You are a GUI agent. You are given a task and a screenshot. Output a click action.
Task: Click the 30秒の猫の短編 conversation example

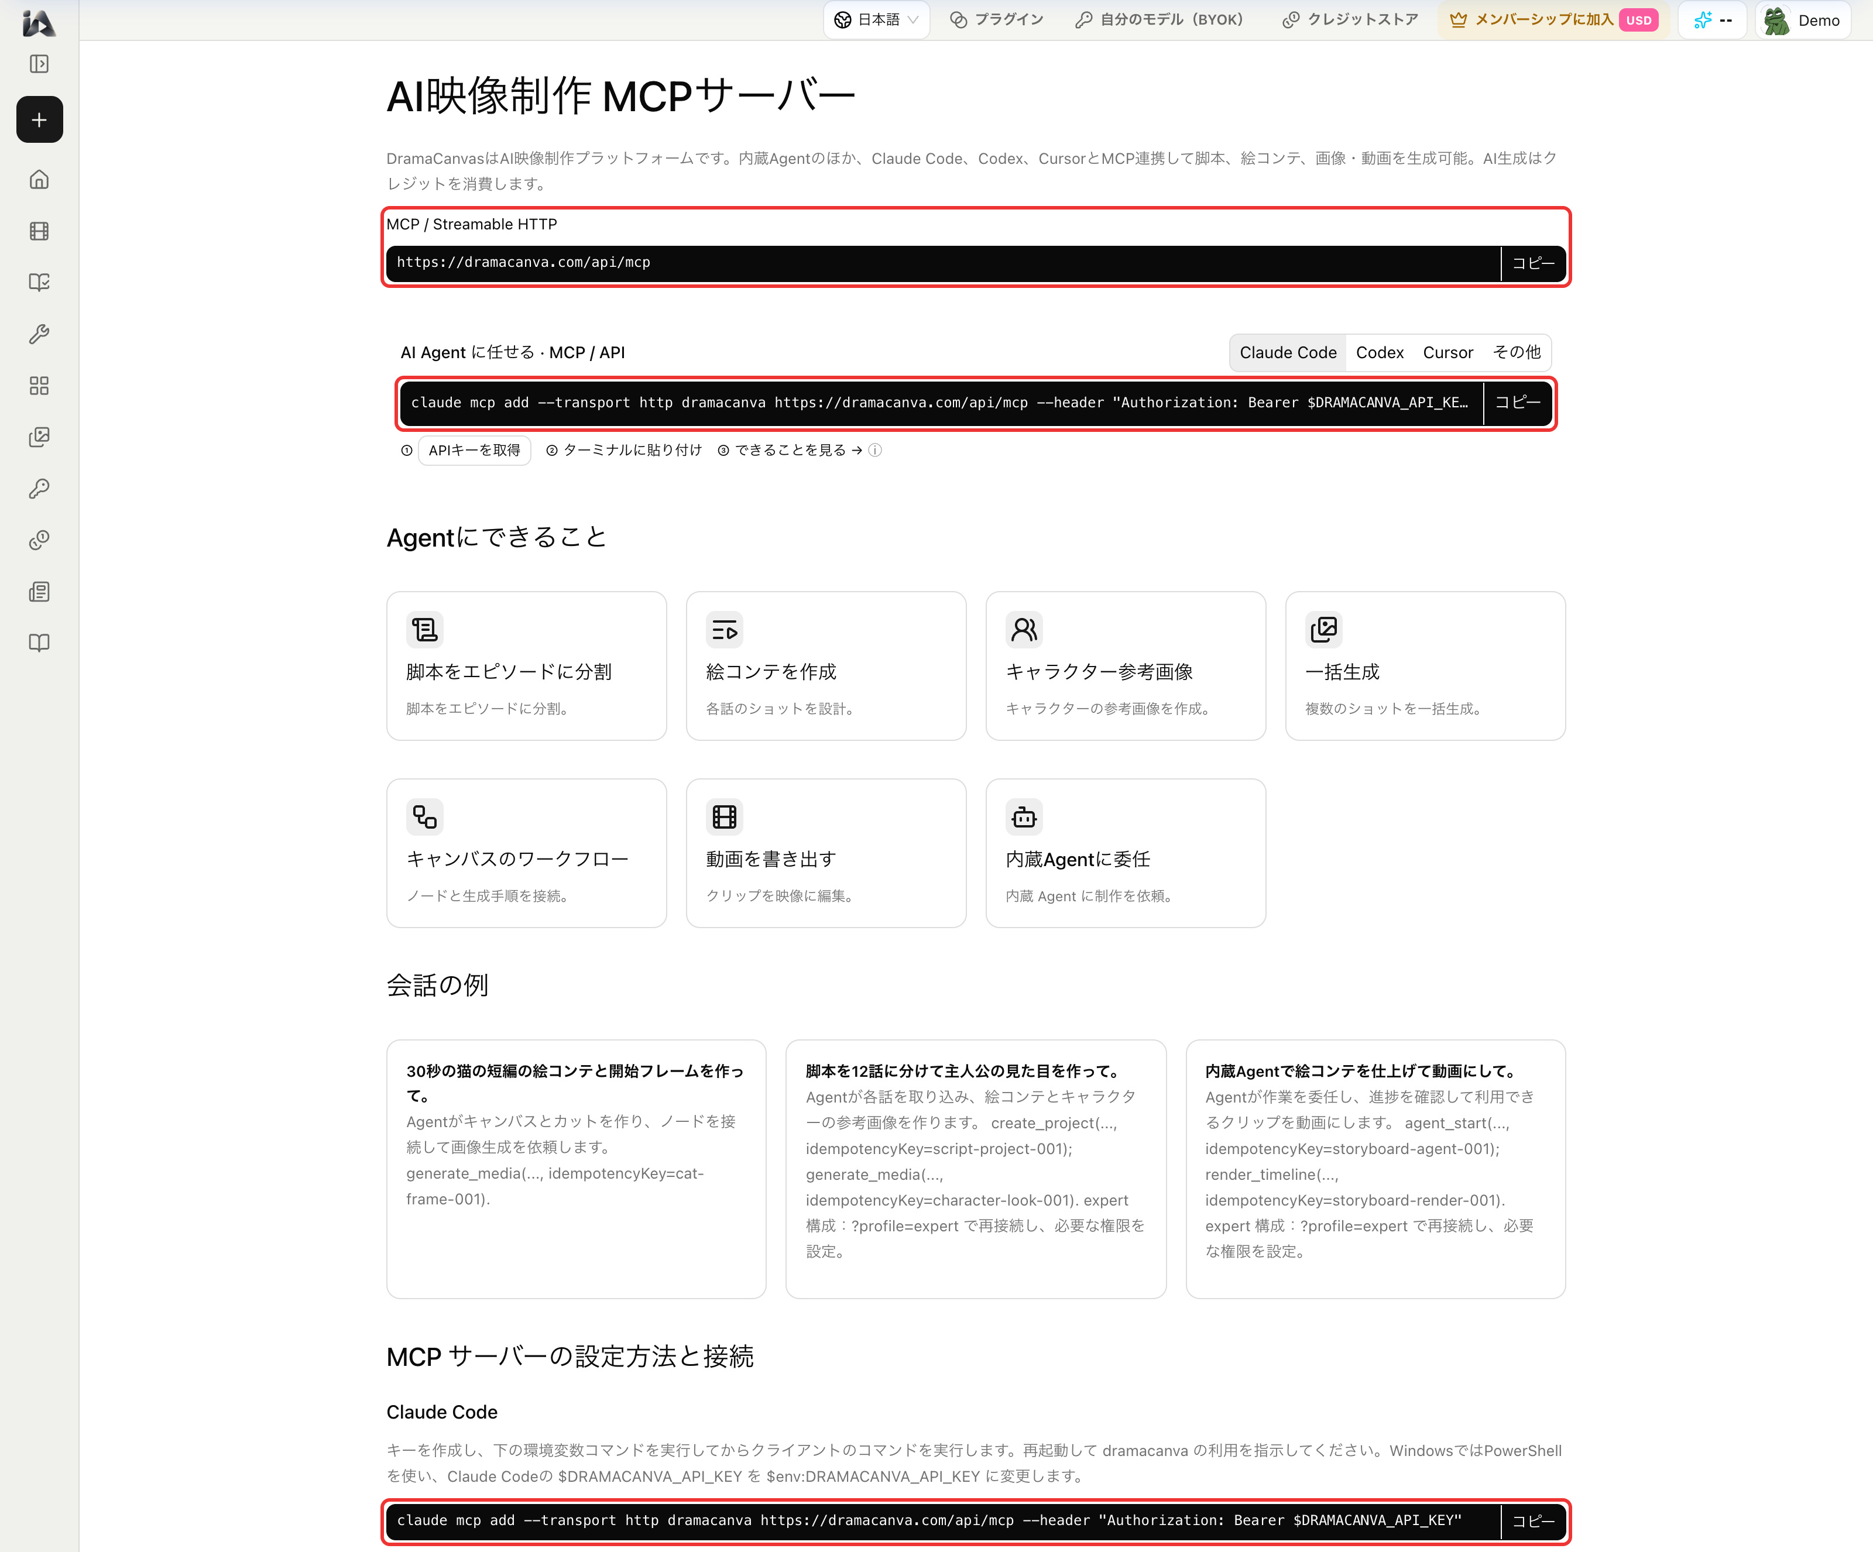(576, 1169)
